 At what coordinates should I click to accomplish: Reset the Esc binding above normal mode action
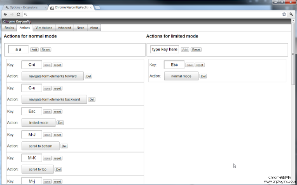click(200, 65)
